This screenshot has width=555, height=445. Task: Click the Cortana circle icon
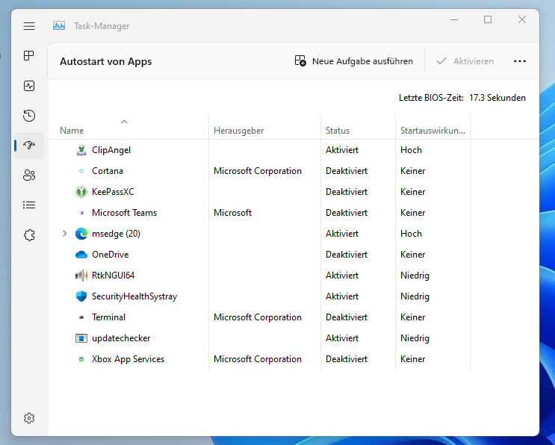[x=81, y=171]
